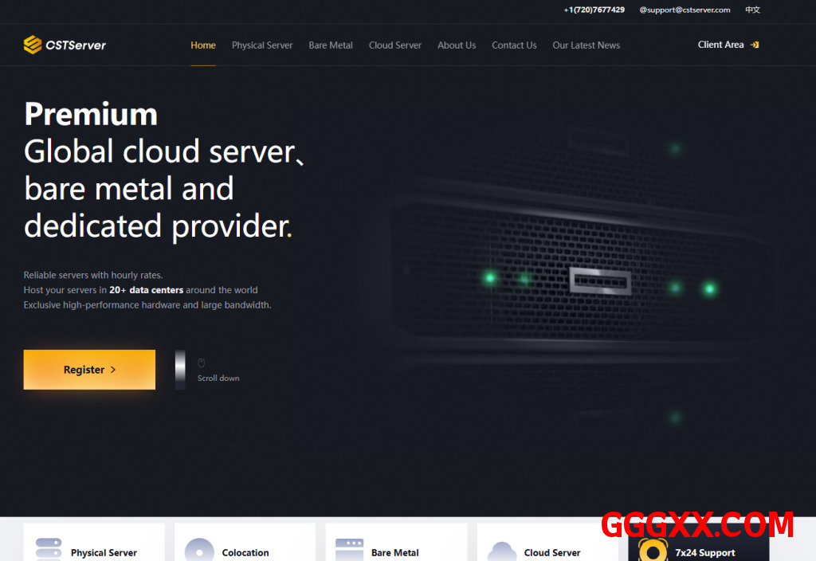The height and width of the screenshot is (561, 816).
Task: Click the support@cstserver.com email link
Action: click(685, 10)
